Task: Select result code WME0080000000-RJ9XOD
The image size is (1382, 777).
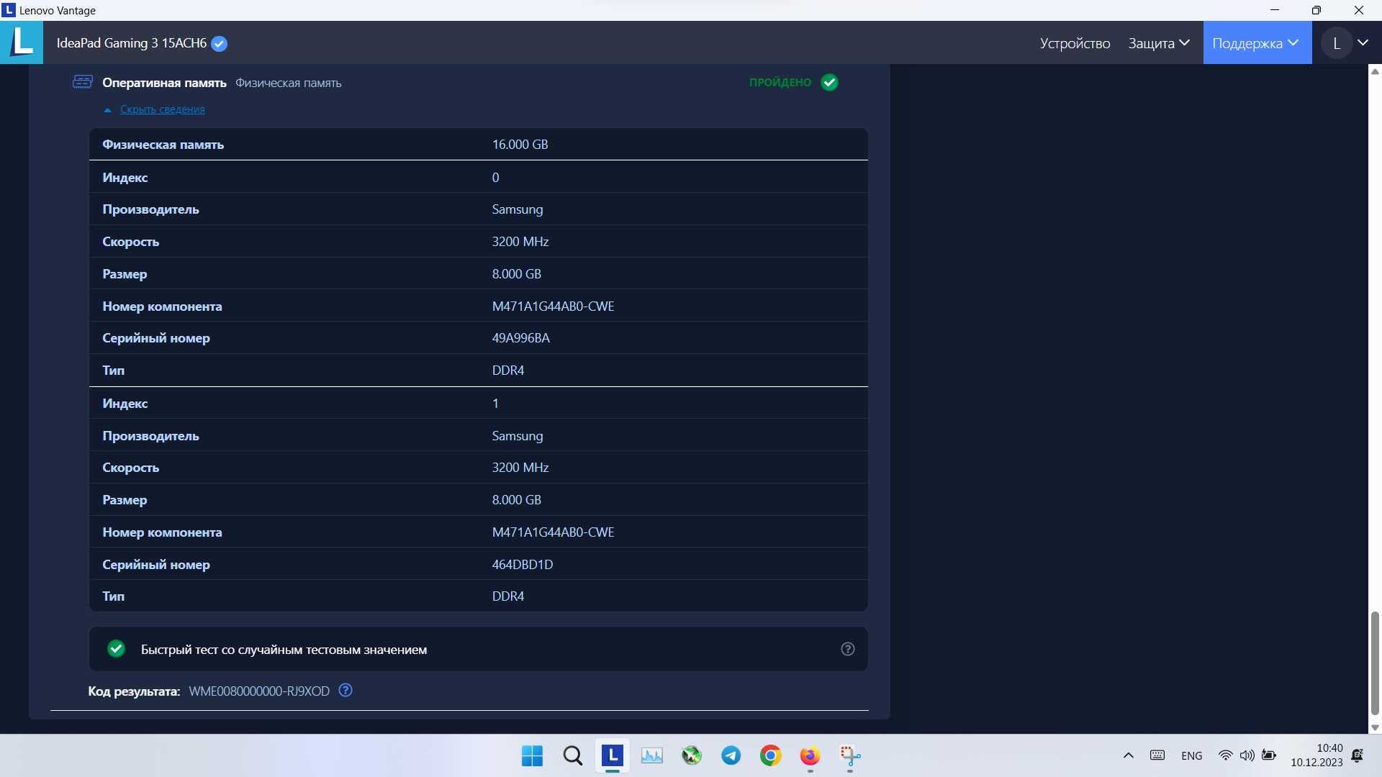Action: coord(259,691)
